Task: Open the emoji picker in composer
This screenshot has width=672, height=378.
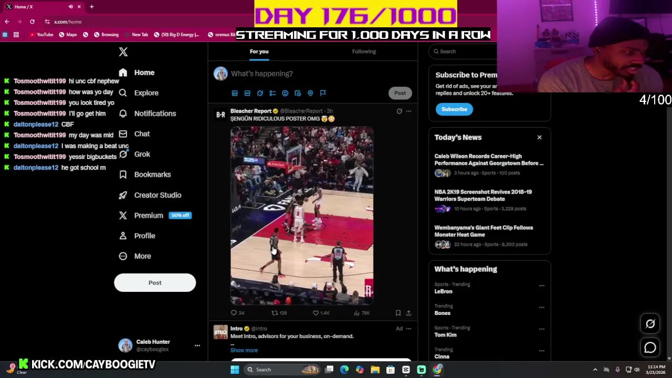Action: 285,93
